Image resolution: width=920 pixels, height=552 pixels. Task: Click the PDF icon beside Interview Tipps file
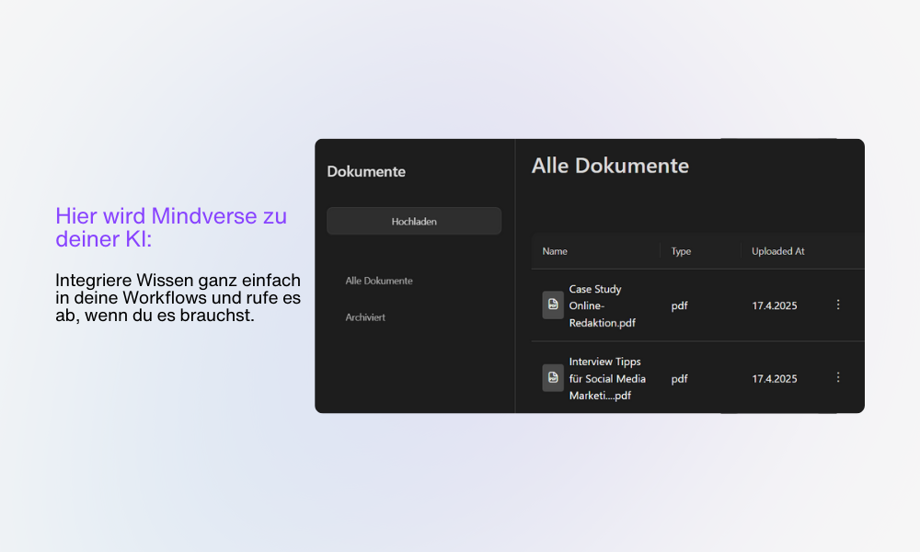[552, 377]
